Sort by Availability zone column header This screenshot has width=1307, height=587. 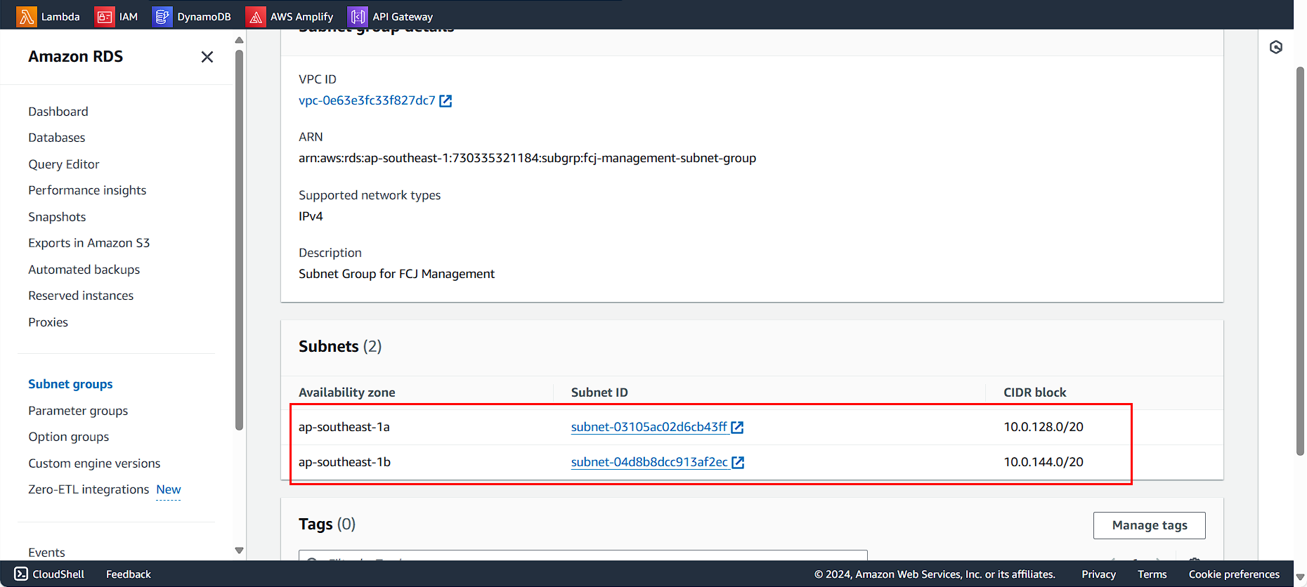(347, 393)
